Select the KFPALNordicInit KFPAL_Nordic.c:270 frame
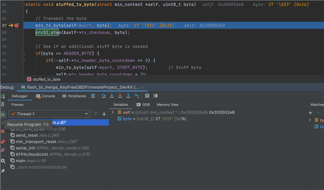 point(58,155)
